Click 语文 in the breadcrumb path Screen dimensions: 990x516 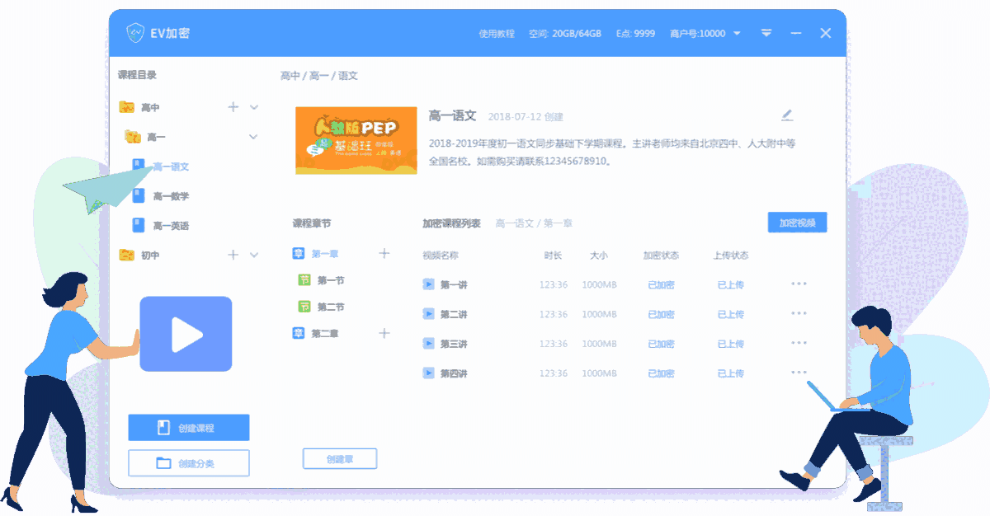pyautogui.click(x=346, y=75)
